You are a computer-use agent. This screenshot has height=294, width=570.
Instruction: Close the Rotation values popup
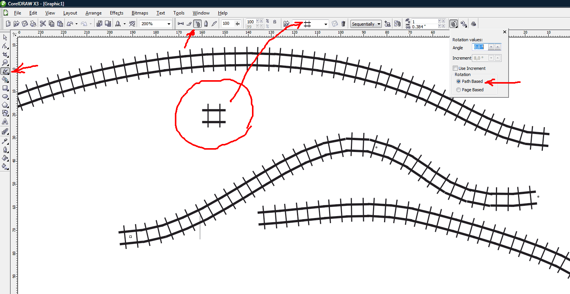[x=505, y=32]
